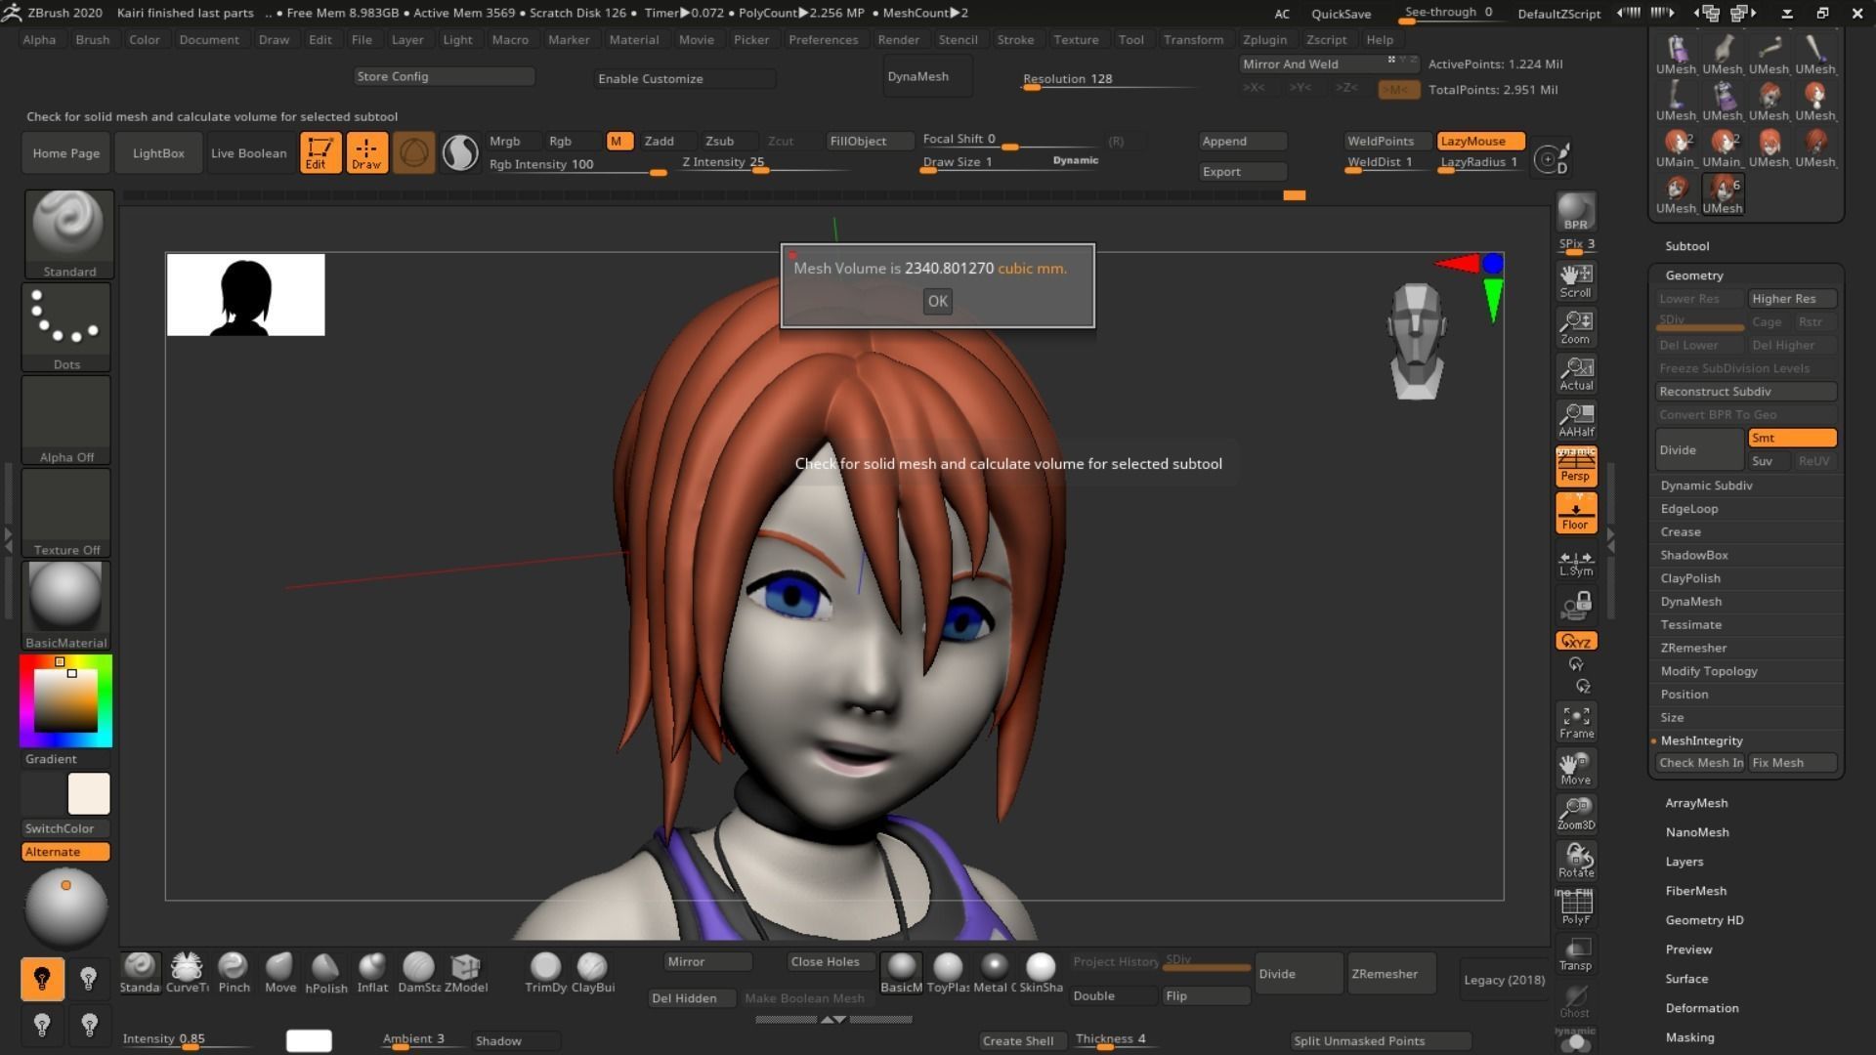Click the Frame mesh icon
The image size is (1876, 1055).
1575,722
